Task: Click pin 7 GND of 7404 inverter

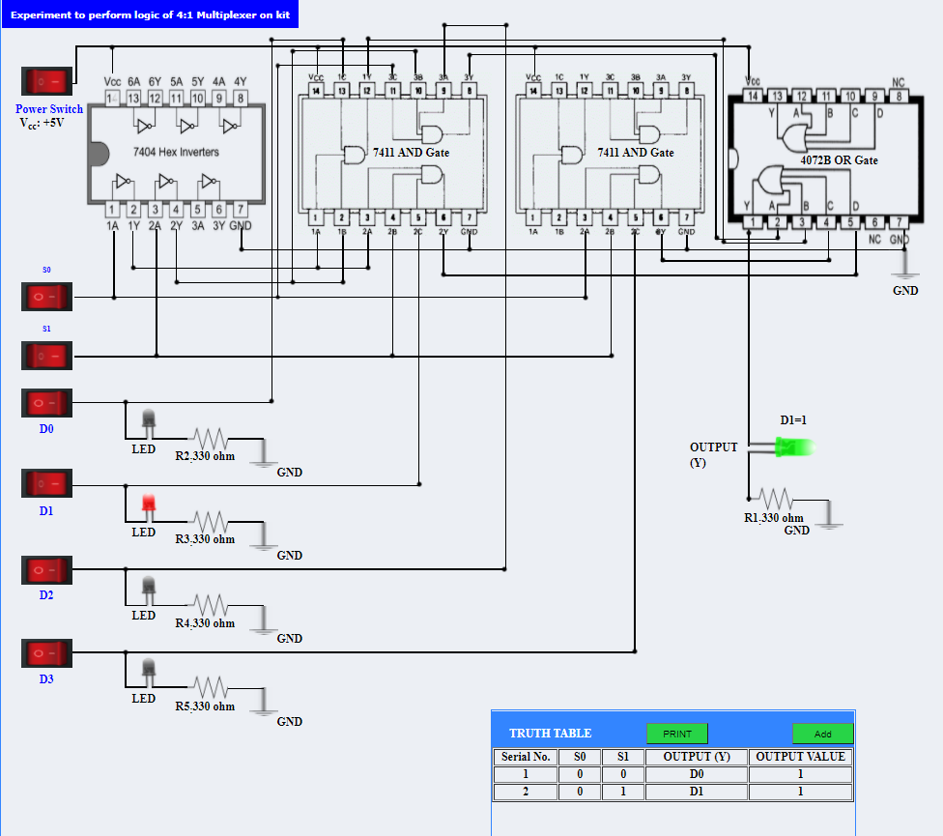Action: pos(241,210)
